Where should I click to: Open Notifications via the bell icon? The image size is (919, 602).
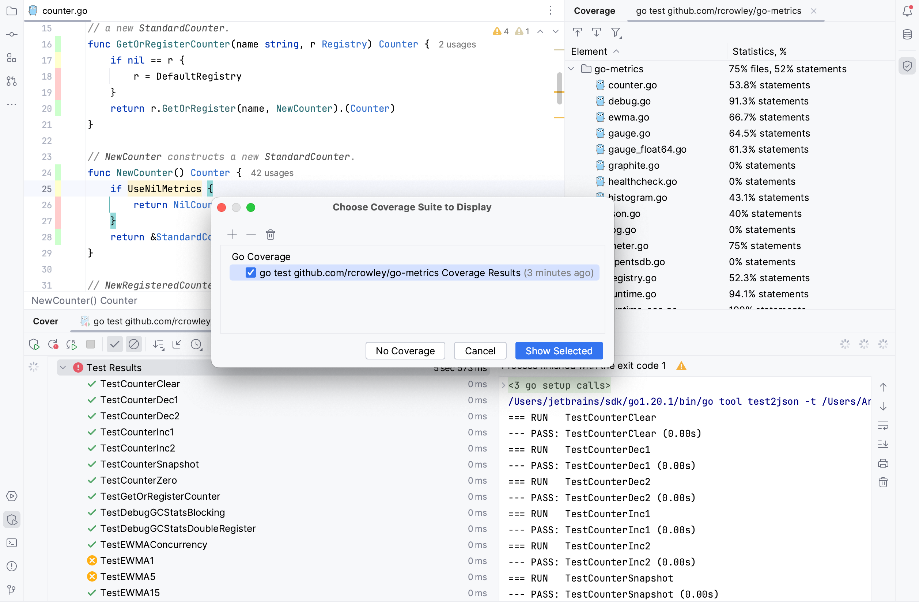pos(907,11)
